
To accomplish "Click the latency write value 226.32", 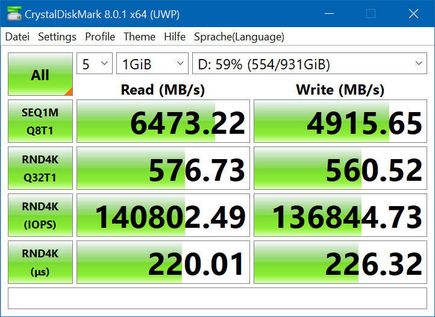I will [340, 262].
